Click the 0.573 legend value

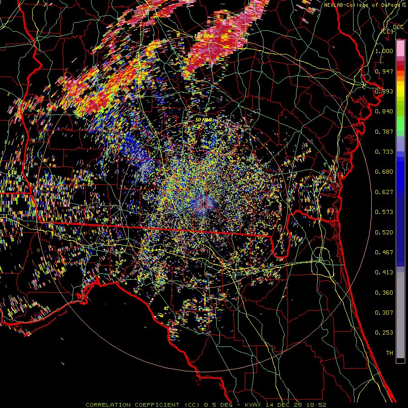click(x=384, y=212)
